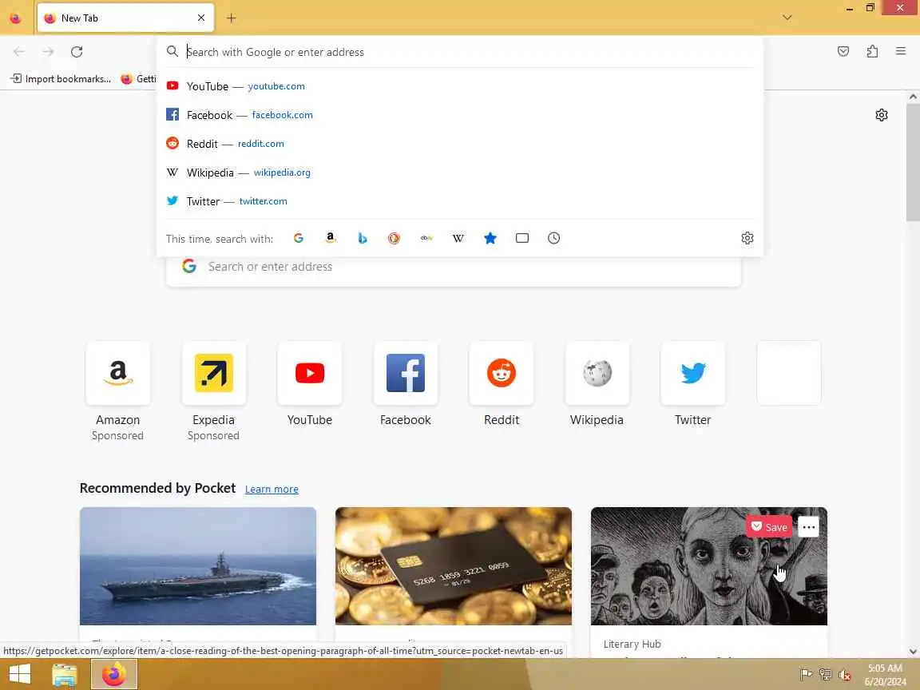Choose the YouTube suggestion youtube.com
This screenshot has height=690, width=920.
pos(460,86)
